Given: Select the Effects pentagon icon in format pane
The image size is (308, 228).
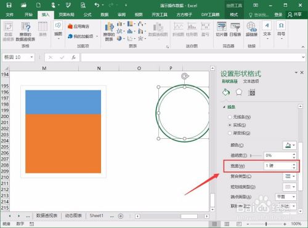Looking at the screenshot, I should [x=239, y=93].
